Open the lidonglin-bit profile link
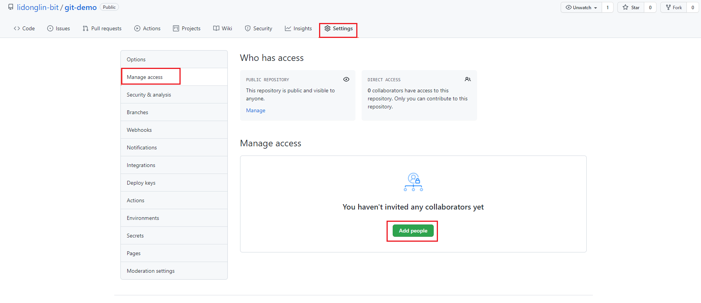Screen dimensions: 701x303 [38, 7]
